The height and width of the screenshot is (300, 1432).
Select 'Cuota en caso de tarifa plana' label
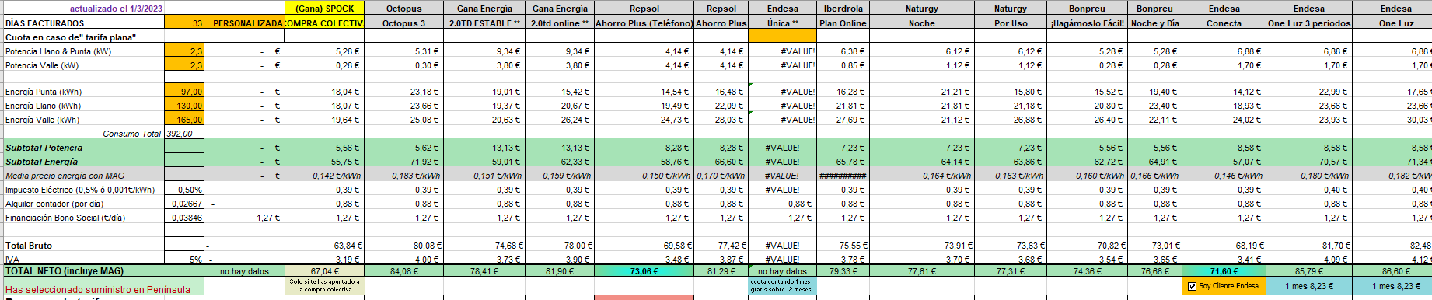tap(71, 37)
